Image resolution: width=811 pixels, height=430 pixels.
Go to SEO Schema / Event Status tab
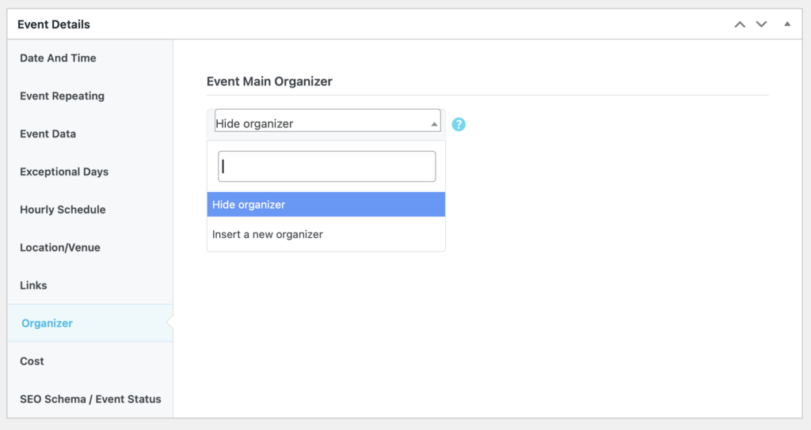[90, 399]
